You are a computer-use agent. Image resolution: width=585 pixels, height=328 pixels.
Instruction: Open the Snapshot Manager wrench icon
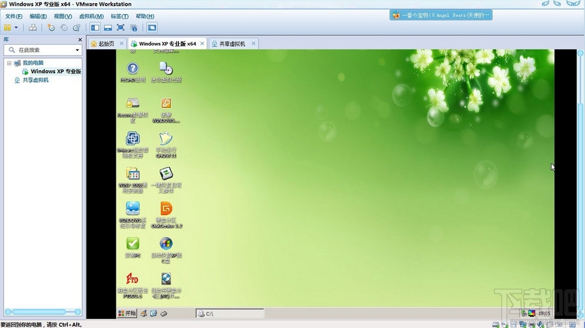click(x=77, y=27)
